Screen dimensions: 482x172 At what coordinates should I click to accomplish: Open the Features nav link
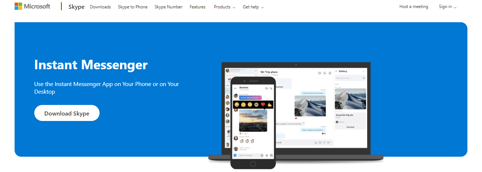pos(198,7)
